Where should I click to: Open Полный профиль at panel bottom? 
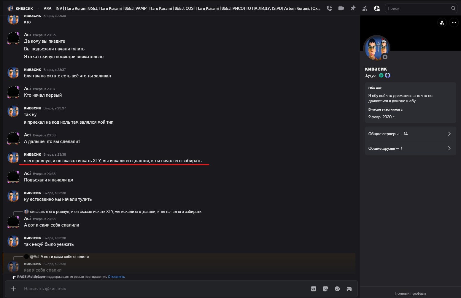[x=410, y=293]
